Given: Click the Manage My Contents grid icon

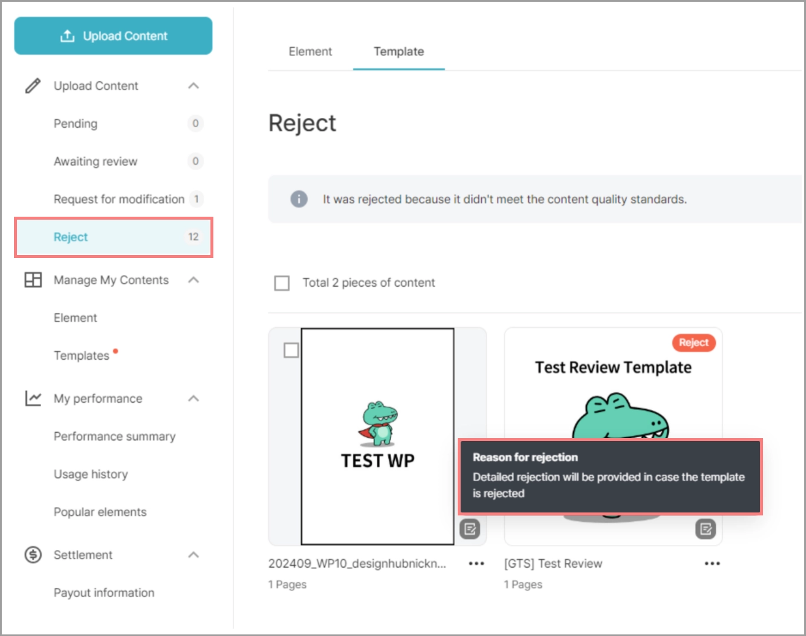Looking at the screenshot, I should tap(33, 280).
